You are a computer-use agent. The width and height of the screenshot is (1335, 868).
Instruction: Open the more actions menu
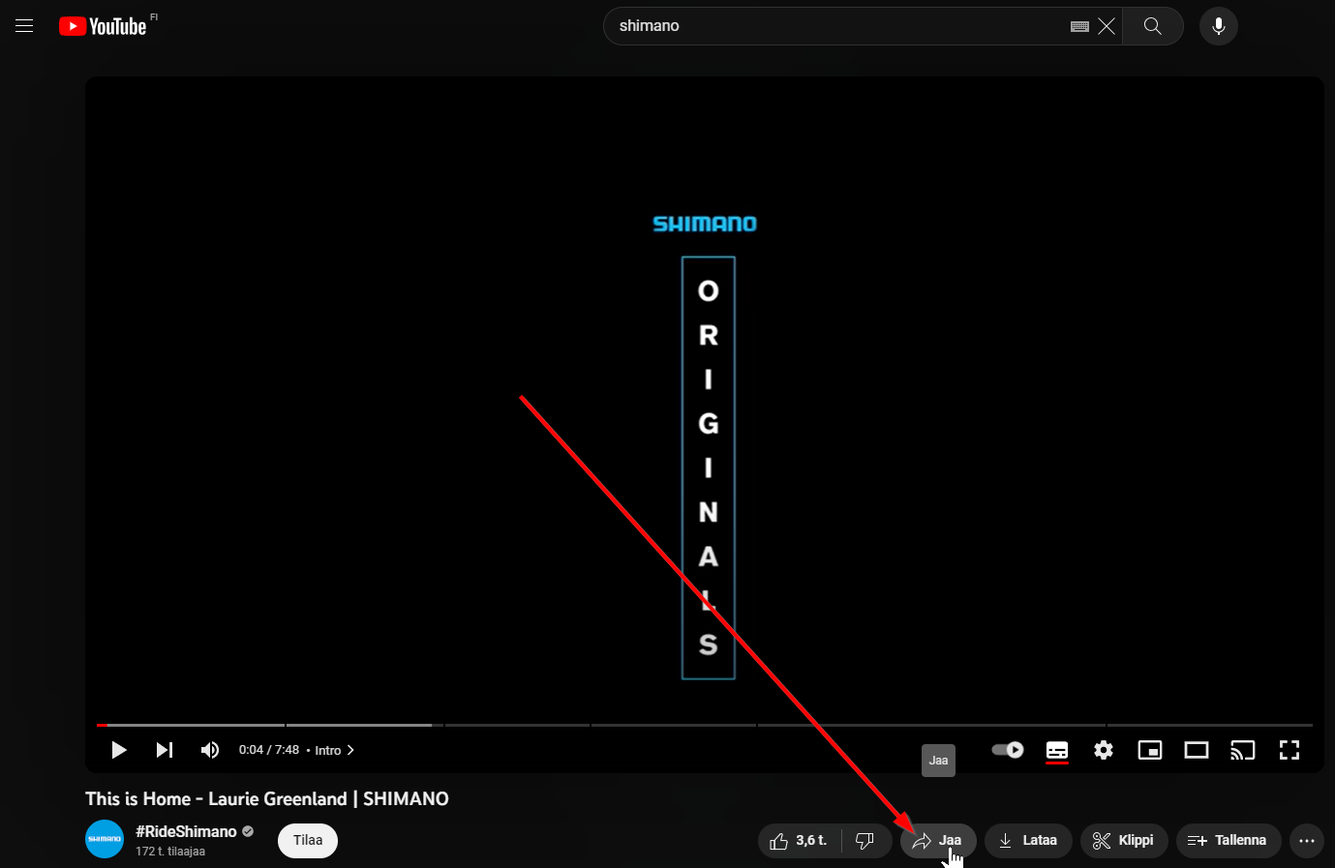[1306, 841]
